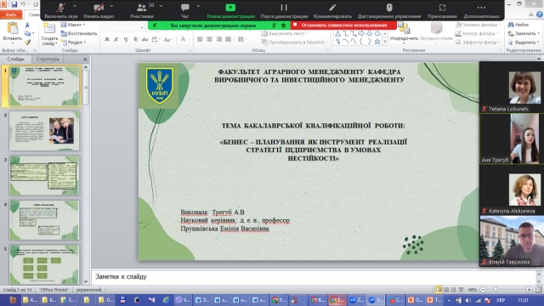The width and height of the screenshot is (544, 306).
Task: Open the Select (Выделить) menu
Action: click(x=524, y=42)
